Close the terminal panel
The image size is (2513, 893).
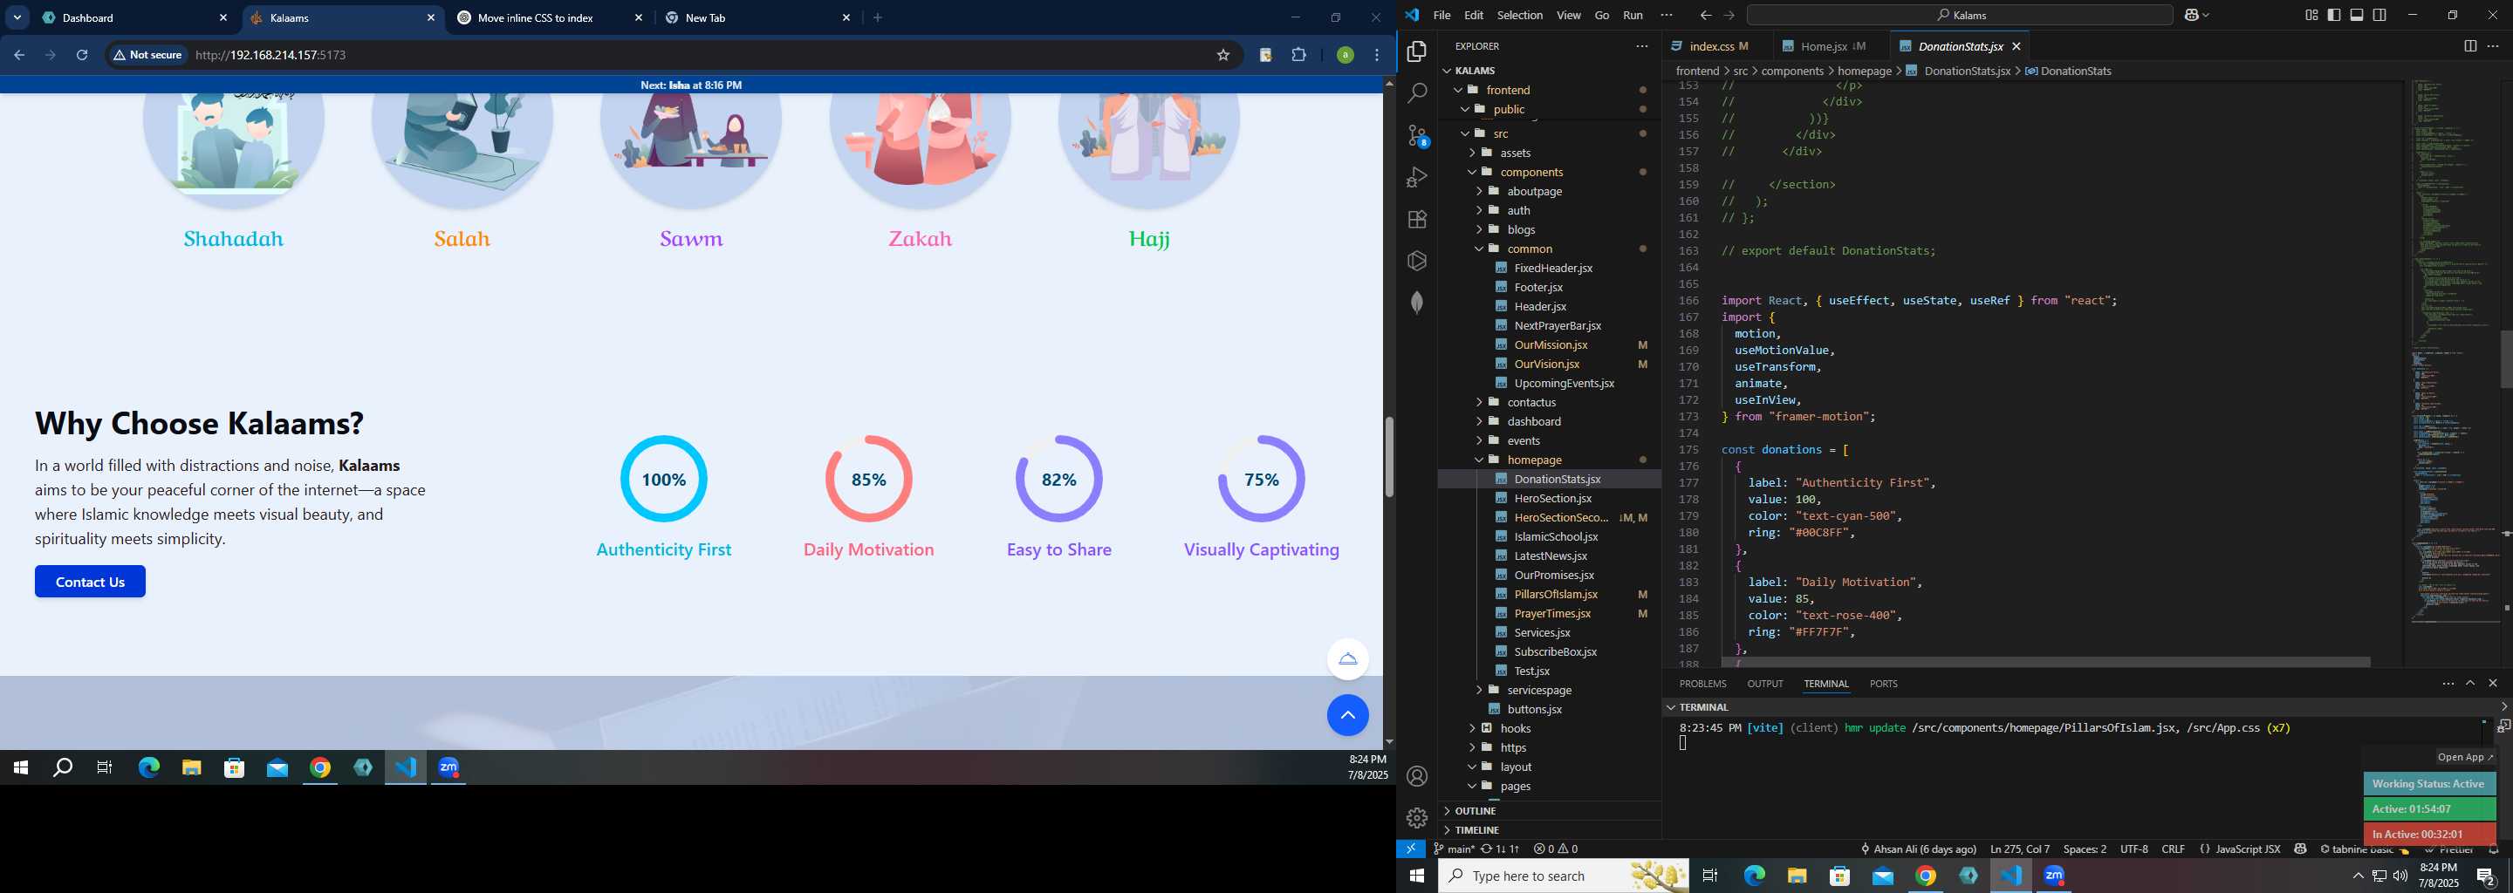[x=2493, y=684]
